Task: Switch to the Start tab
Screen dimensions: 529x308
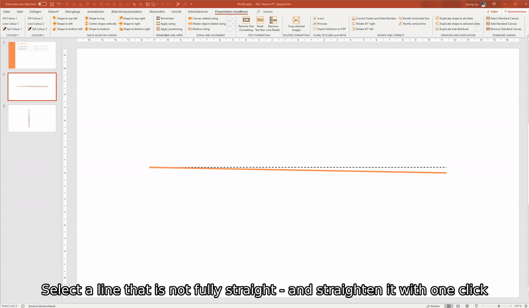Action: (x=20, y=11)
